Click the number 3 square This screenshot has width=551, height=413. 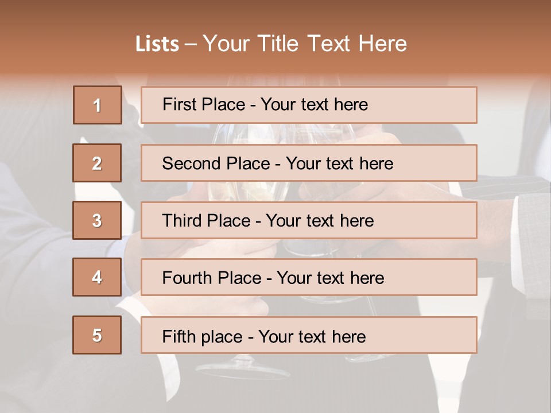[97, 220]
